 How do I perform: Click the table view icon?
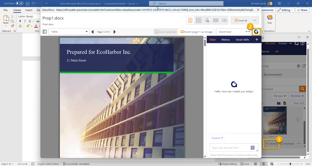216,20
